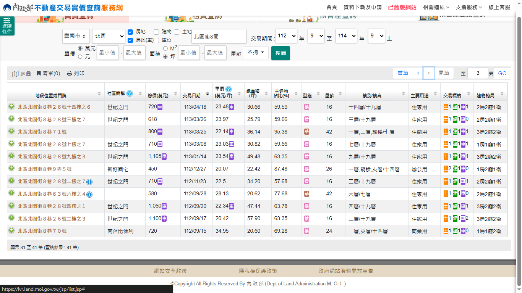
Task: Open the 清單(0) bookmark list
Action: tap(48, 74)
